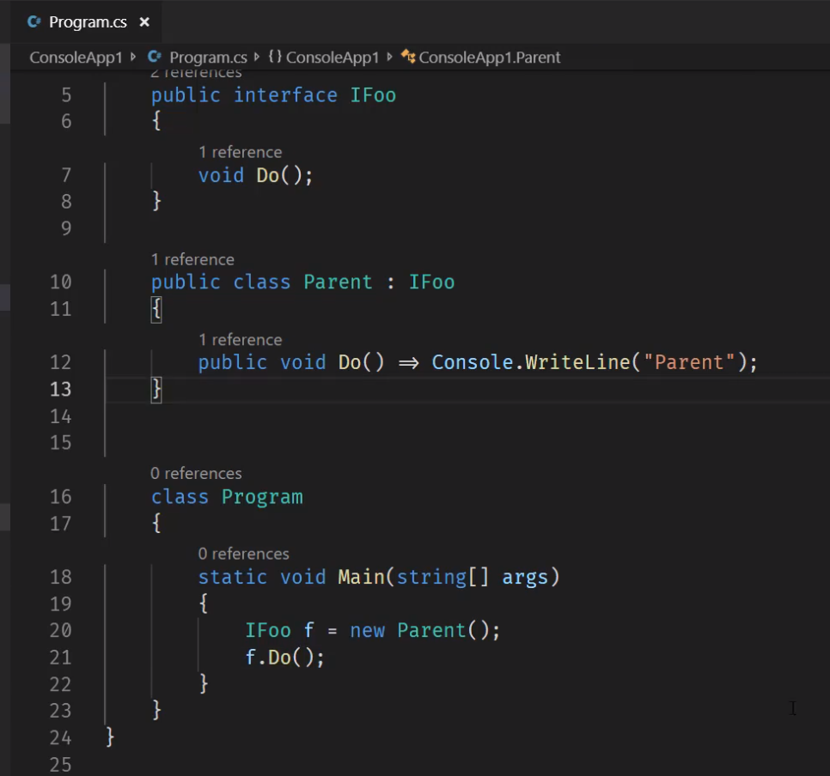Click the 0 references lens above class Program
The width and height of the screenshot is (830, 776).
coord(196,473)
